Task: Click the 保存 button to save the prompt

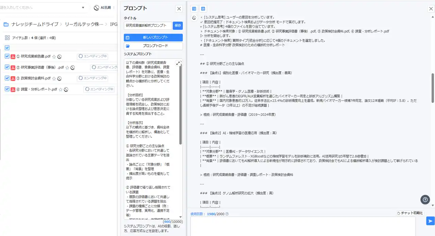Action: point(178,25)
